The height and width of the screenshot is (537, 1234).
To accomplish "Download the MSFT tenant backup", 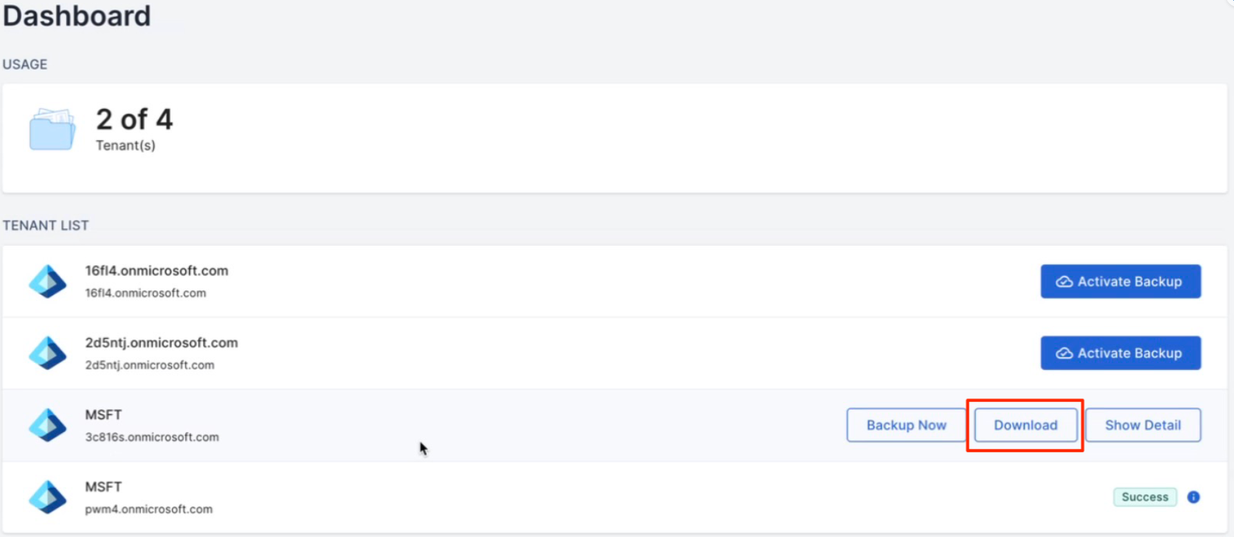I will click(1025, 424).
